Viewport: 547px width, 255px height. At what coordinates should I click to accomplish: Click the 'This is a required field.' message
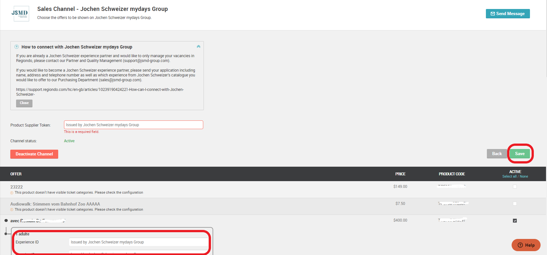click(81, 132)
